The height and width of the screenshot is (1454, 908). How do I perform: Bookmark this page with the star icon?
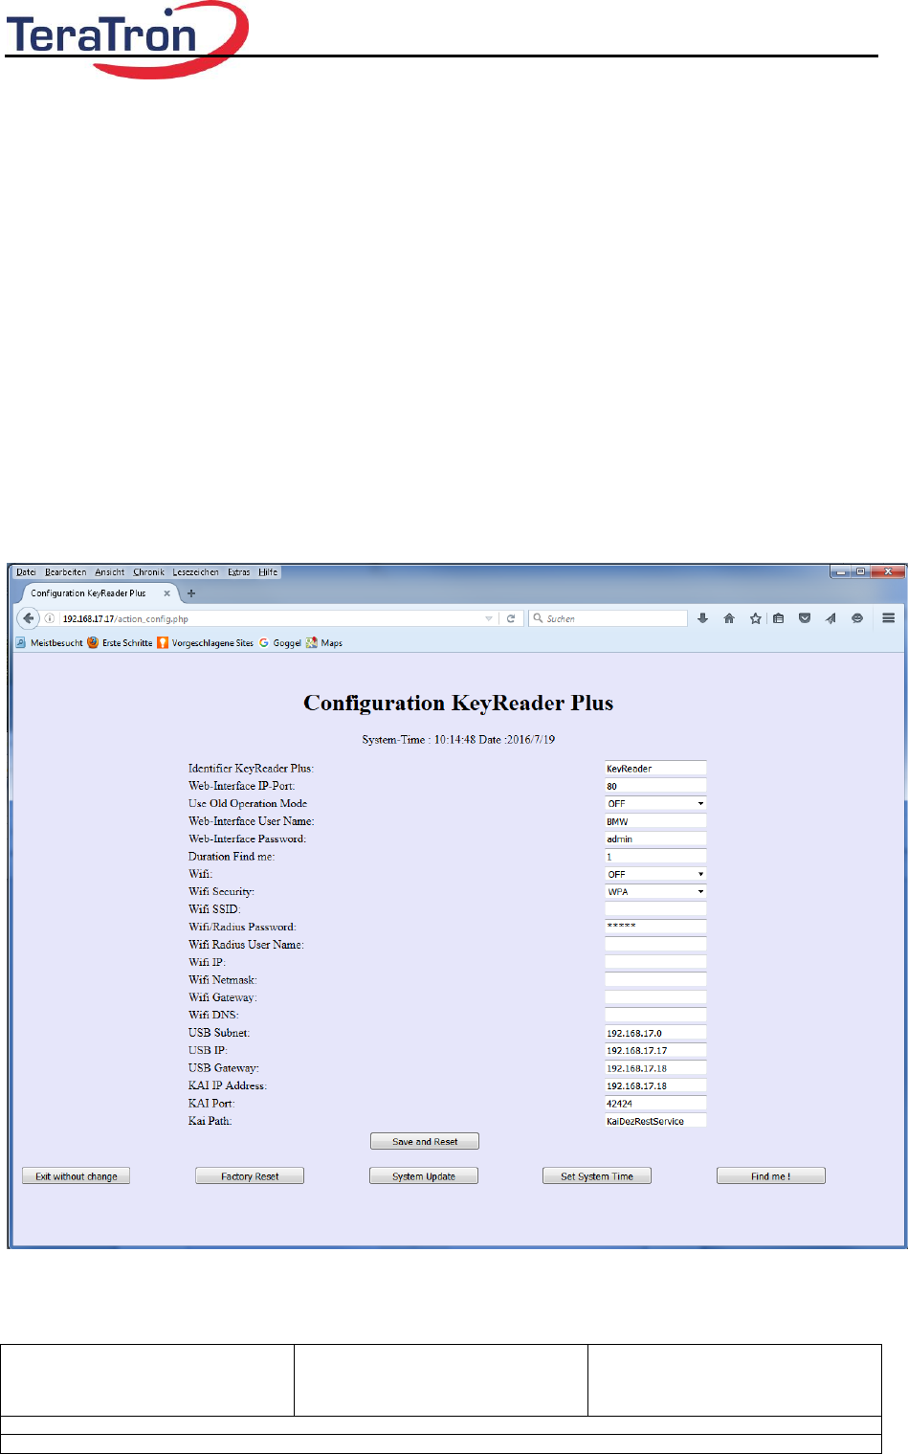(756, 618)
